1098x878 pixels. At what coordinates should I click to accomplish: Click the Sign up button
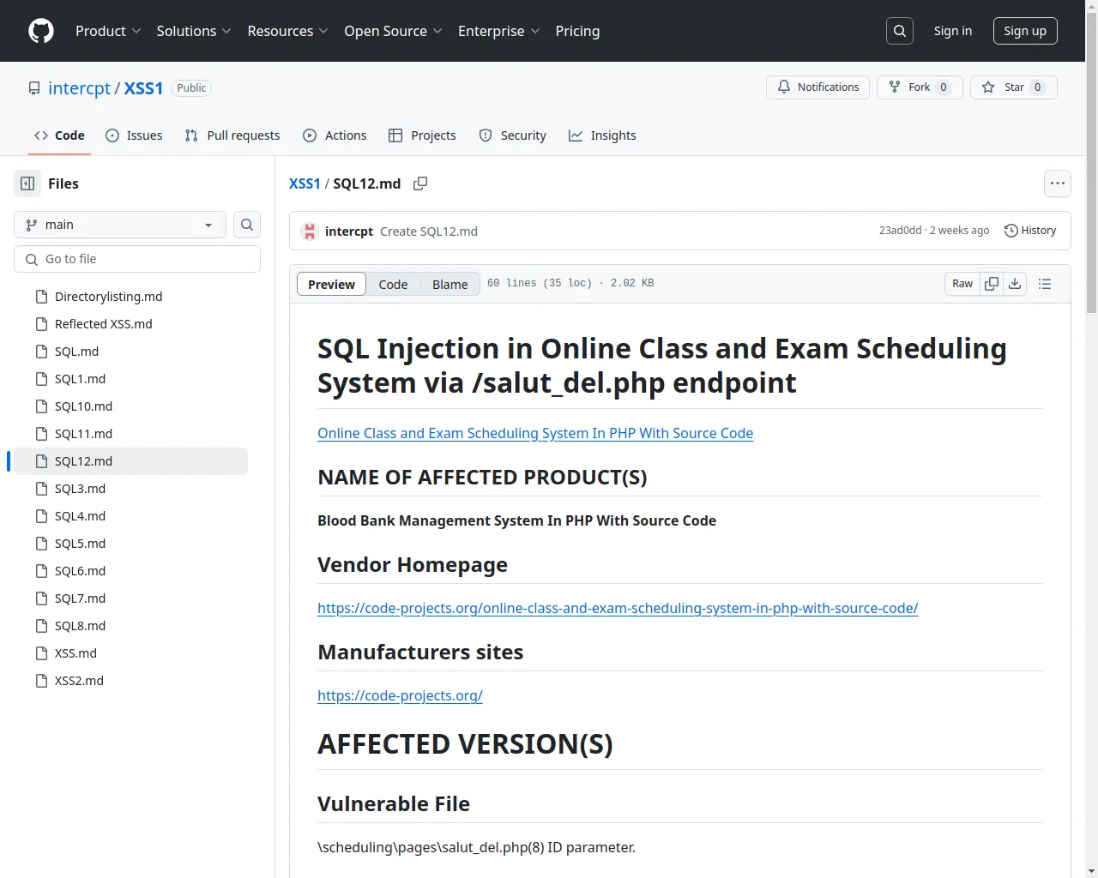coord(1025,31)
